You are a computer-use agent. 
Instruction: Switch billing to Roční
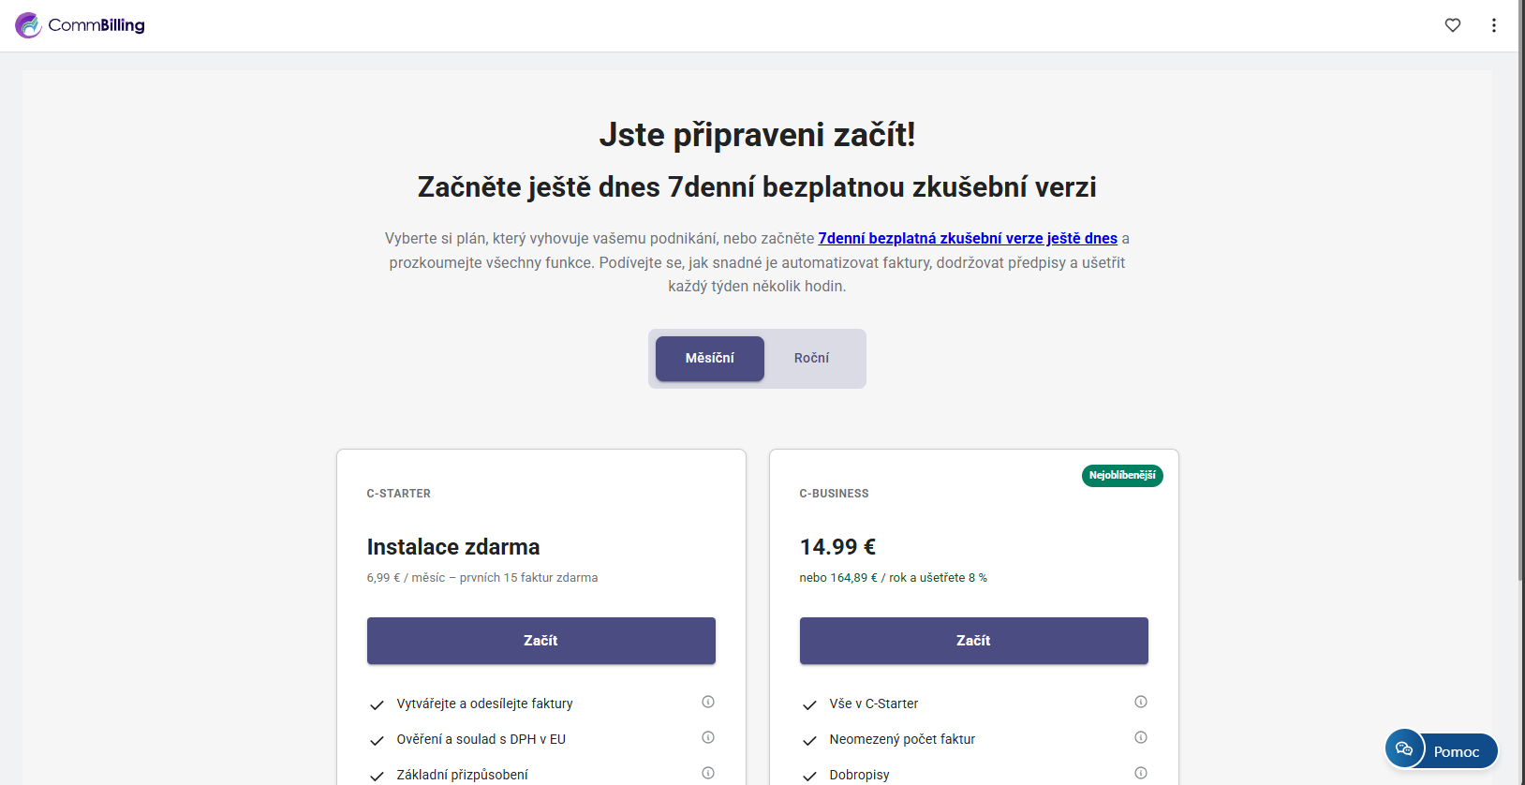click(811, 359)
